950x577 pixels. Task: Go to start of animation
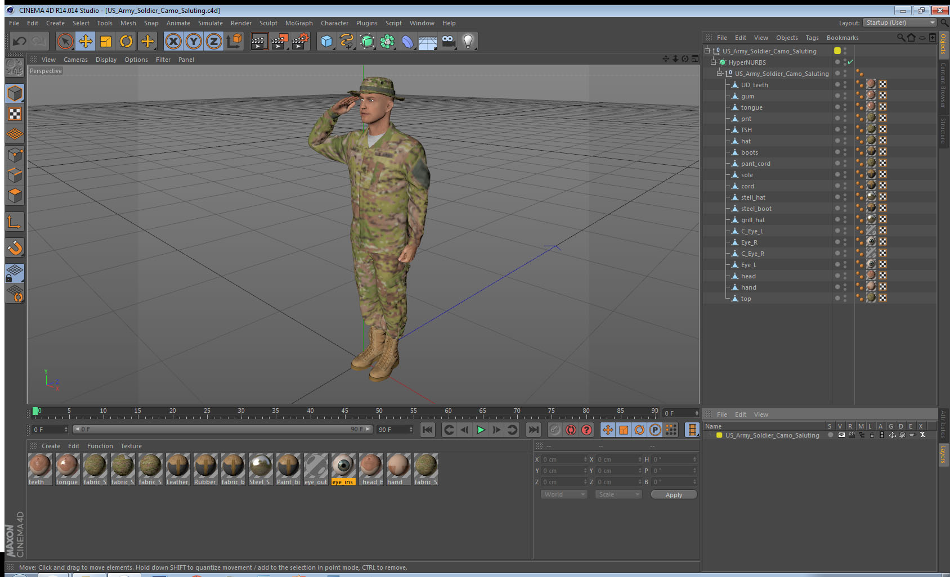tap(428, 430)
